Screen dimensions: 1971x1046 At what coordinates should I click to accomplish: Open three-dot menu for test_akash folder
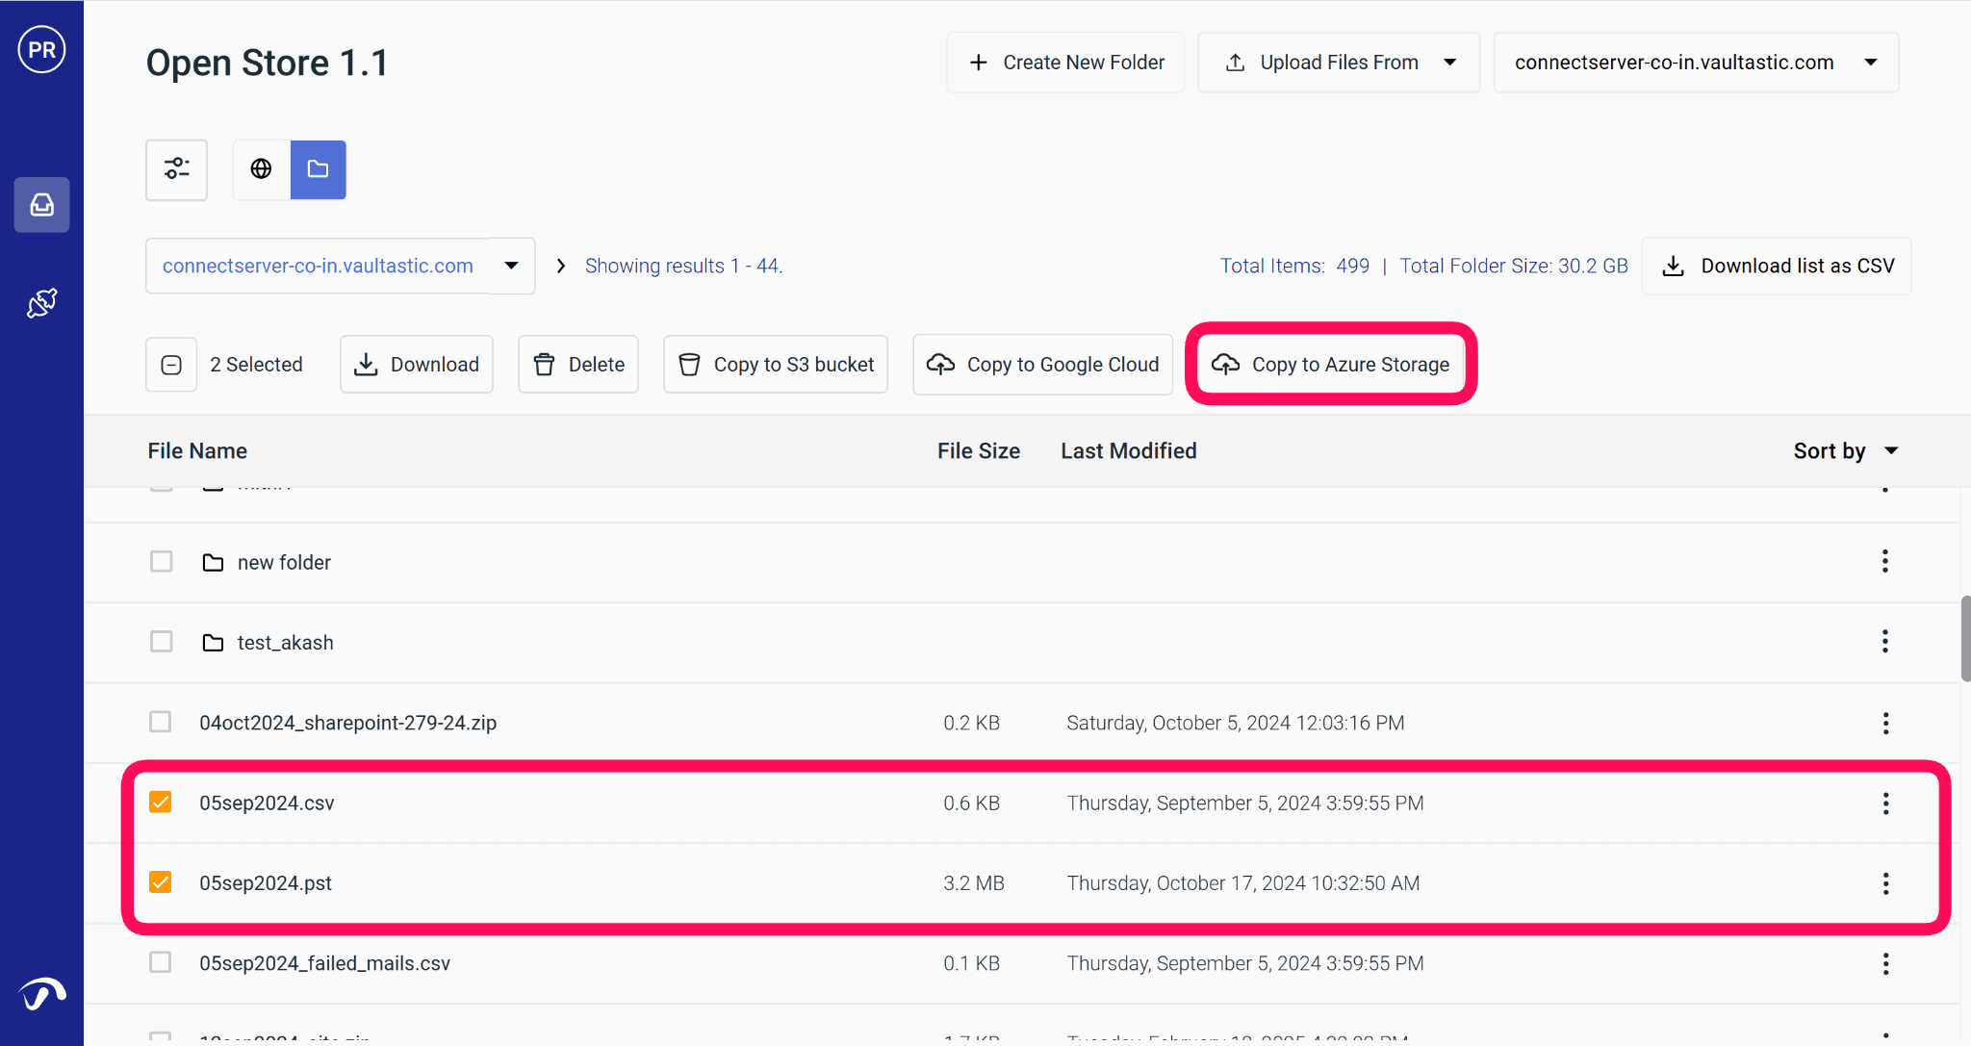click(x=1884, y=642)
